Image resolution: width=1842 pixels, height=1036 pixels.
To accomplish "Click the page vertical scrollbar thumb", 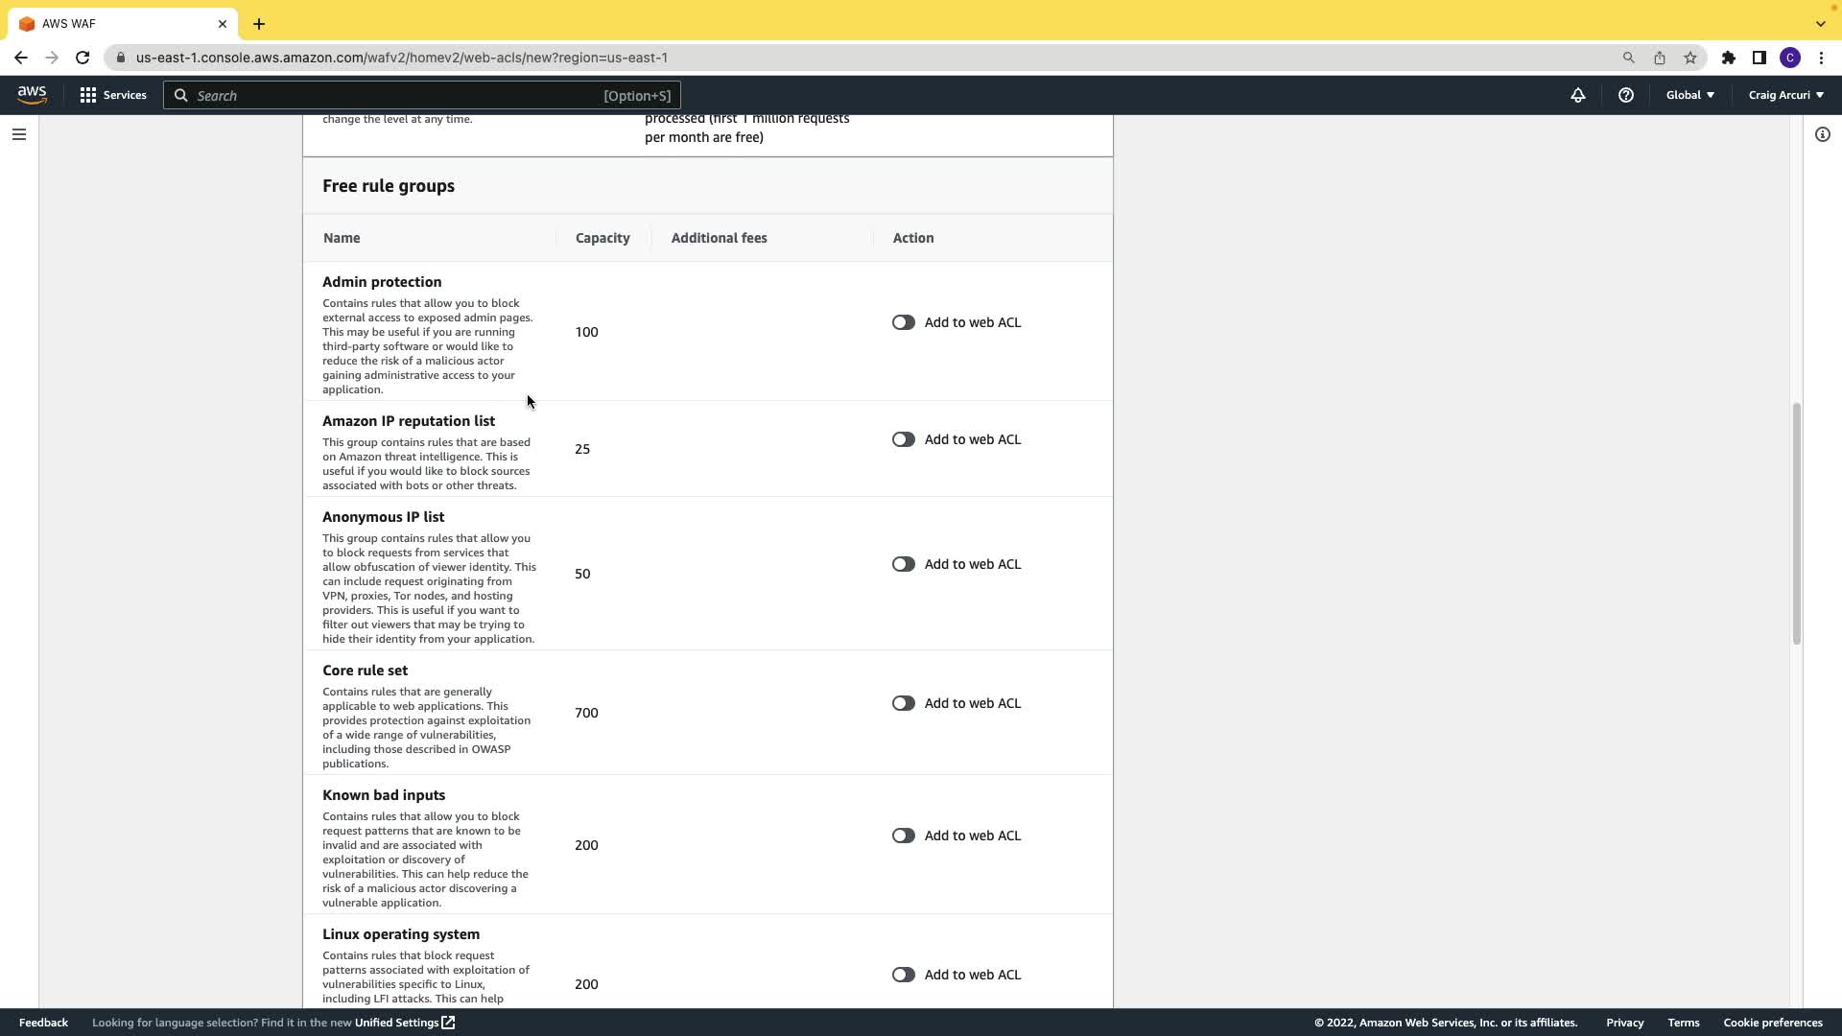I will pyautogui.click(x=1796, y=523).
